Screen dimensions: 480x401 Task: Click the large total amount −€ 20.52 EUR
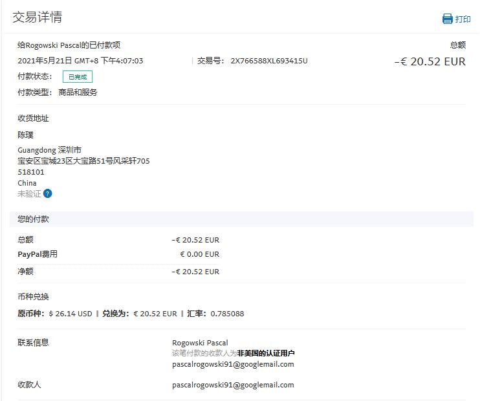(430, 61)
